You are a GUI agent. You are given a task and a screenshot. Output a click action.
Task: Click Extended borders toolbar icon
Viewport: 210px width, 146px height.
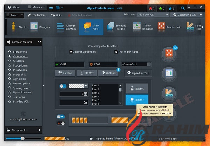(111, 26)
